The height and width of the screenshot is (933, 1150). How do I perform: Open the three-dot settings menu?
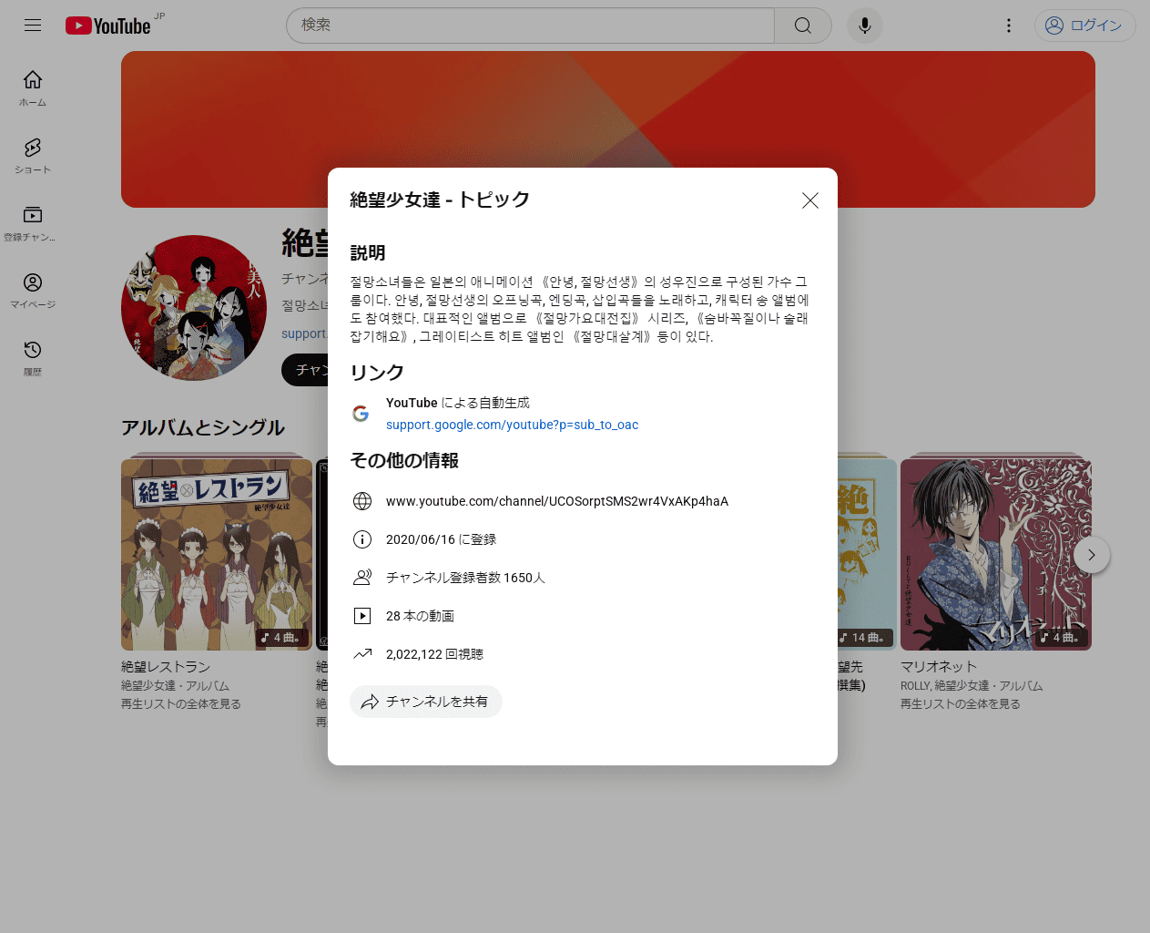click(1008, 26)
